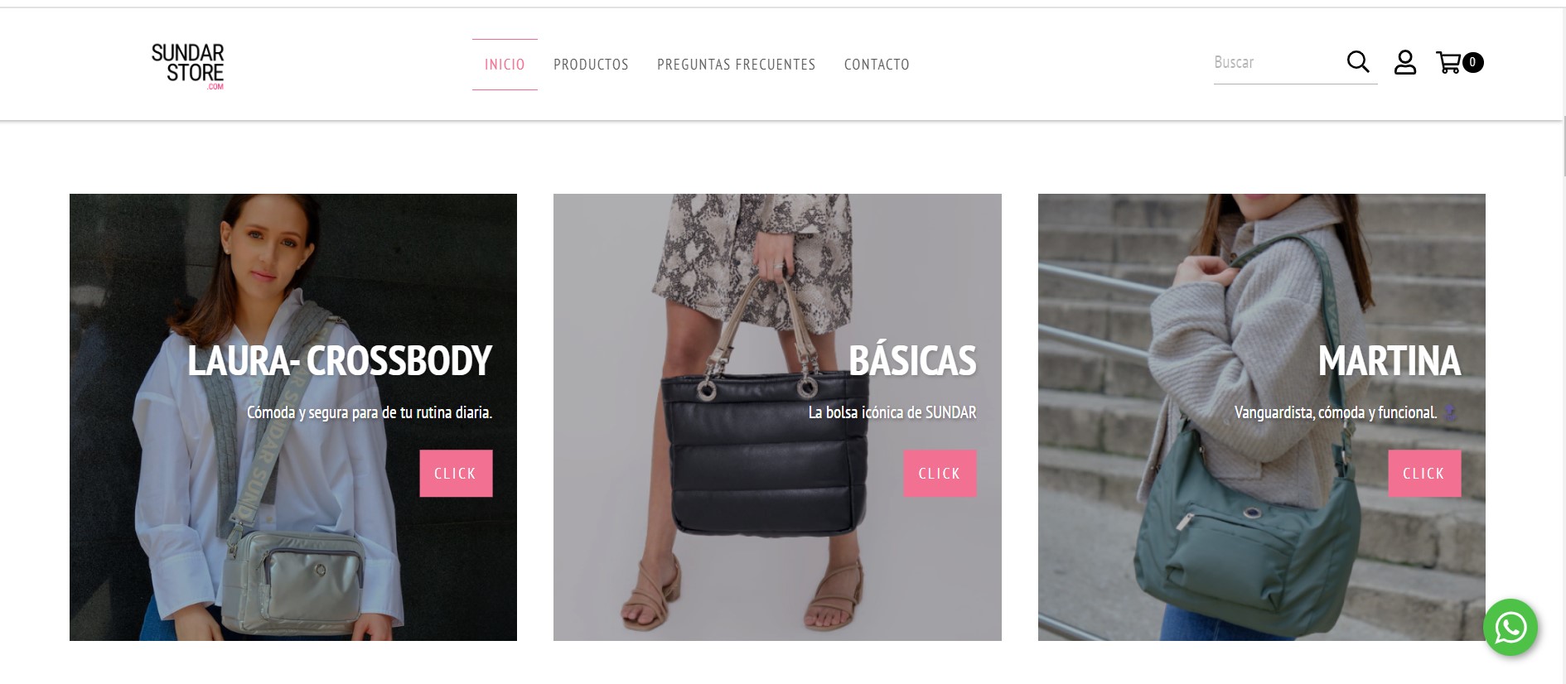Click the Sundar Store logo
Viewport: 1566px width, 684px height.
click(x=188, y=66)
